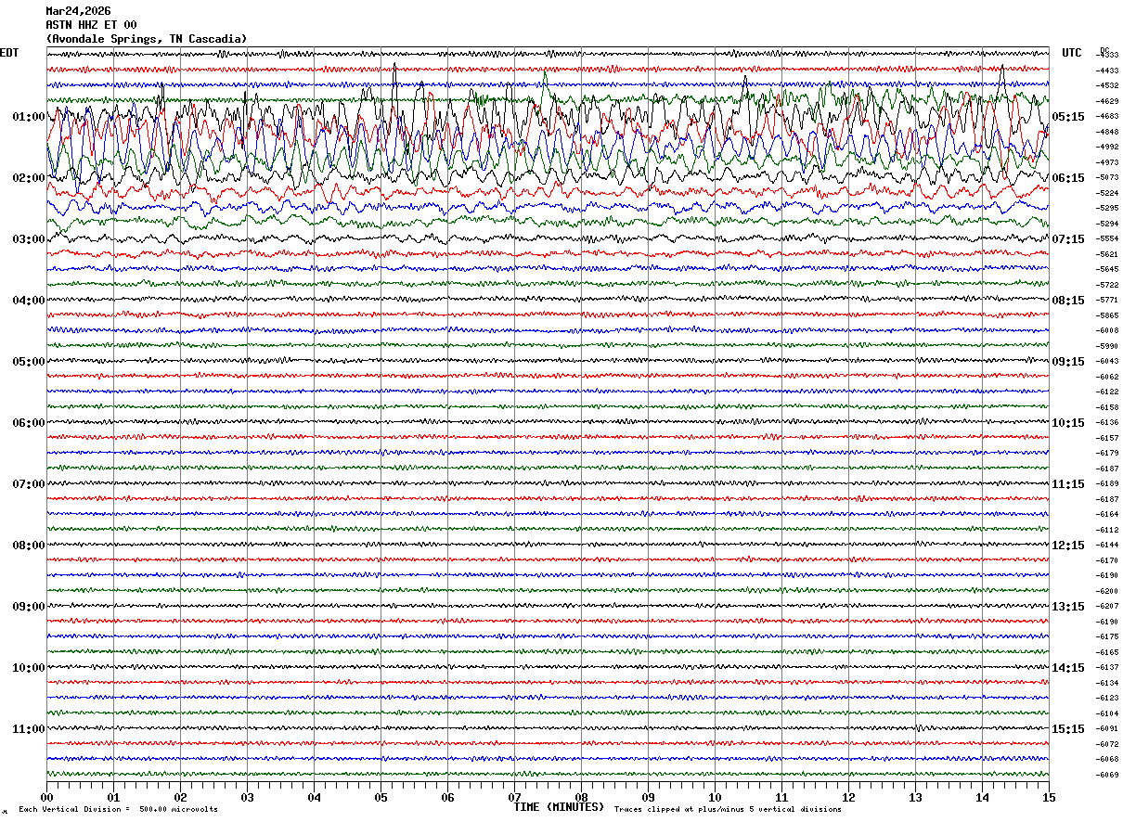Image resolution: width=1123 pixels, height=822 pixels.
Task: Click the 10:00 EDT row label
Action: 29,668
